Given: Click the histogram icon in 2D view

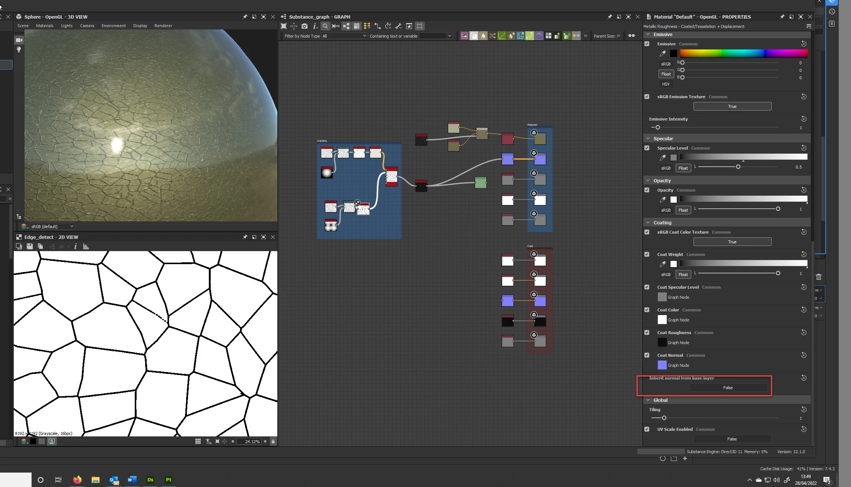Looking at the screenshot, I should (86, 246).
